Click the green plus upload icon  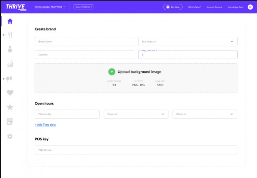click(112, 72)
